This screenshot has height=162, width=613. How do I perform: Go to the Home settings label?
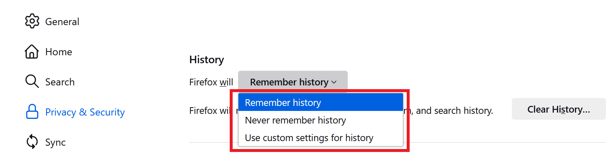(59, 51)
